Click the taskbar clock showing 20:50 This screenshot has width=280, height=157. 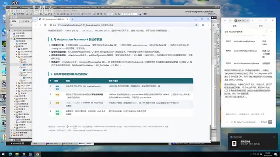[267, 154]
